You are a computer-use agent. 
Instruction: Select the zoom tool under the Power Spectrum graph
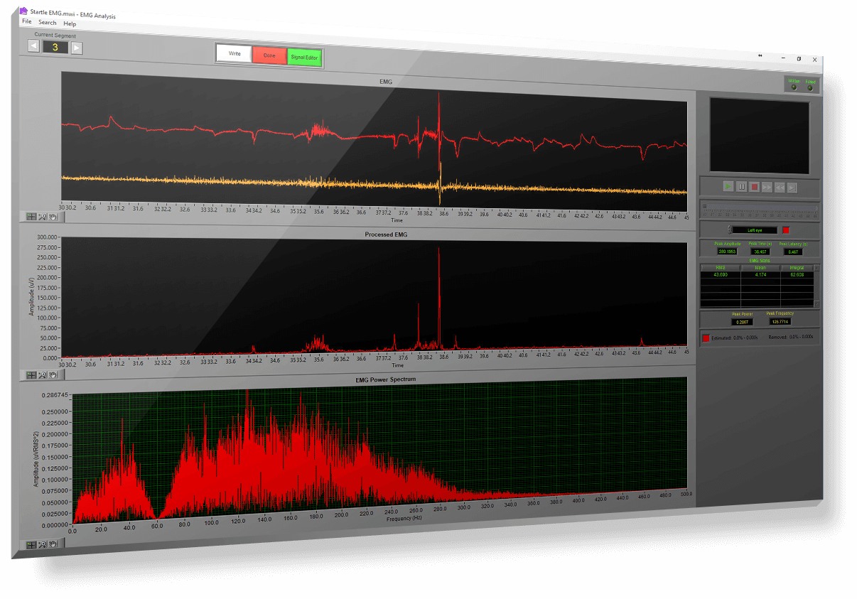(x=42, y=546)
